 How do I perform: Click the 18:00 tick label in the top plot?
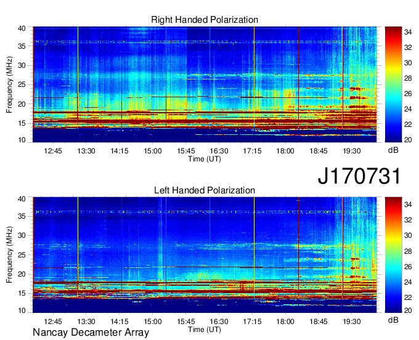[x=285, y=151]
